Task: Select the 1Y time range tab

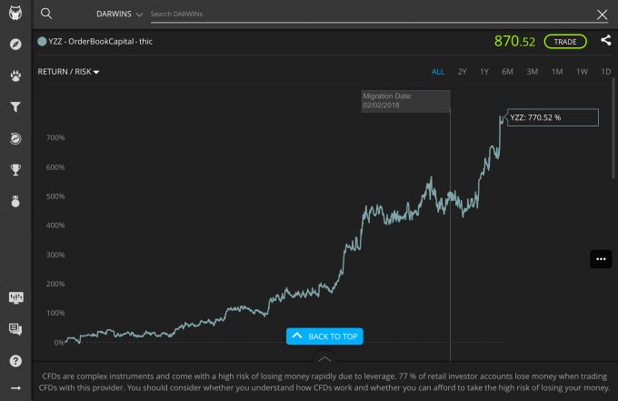Action: coord(484,72)
